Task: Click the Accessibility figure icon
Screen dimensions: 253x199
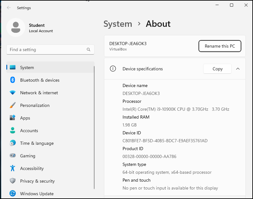Action: [x=13, y=168]
